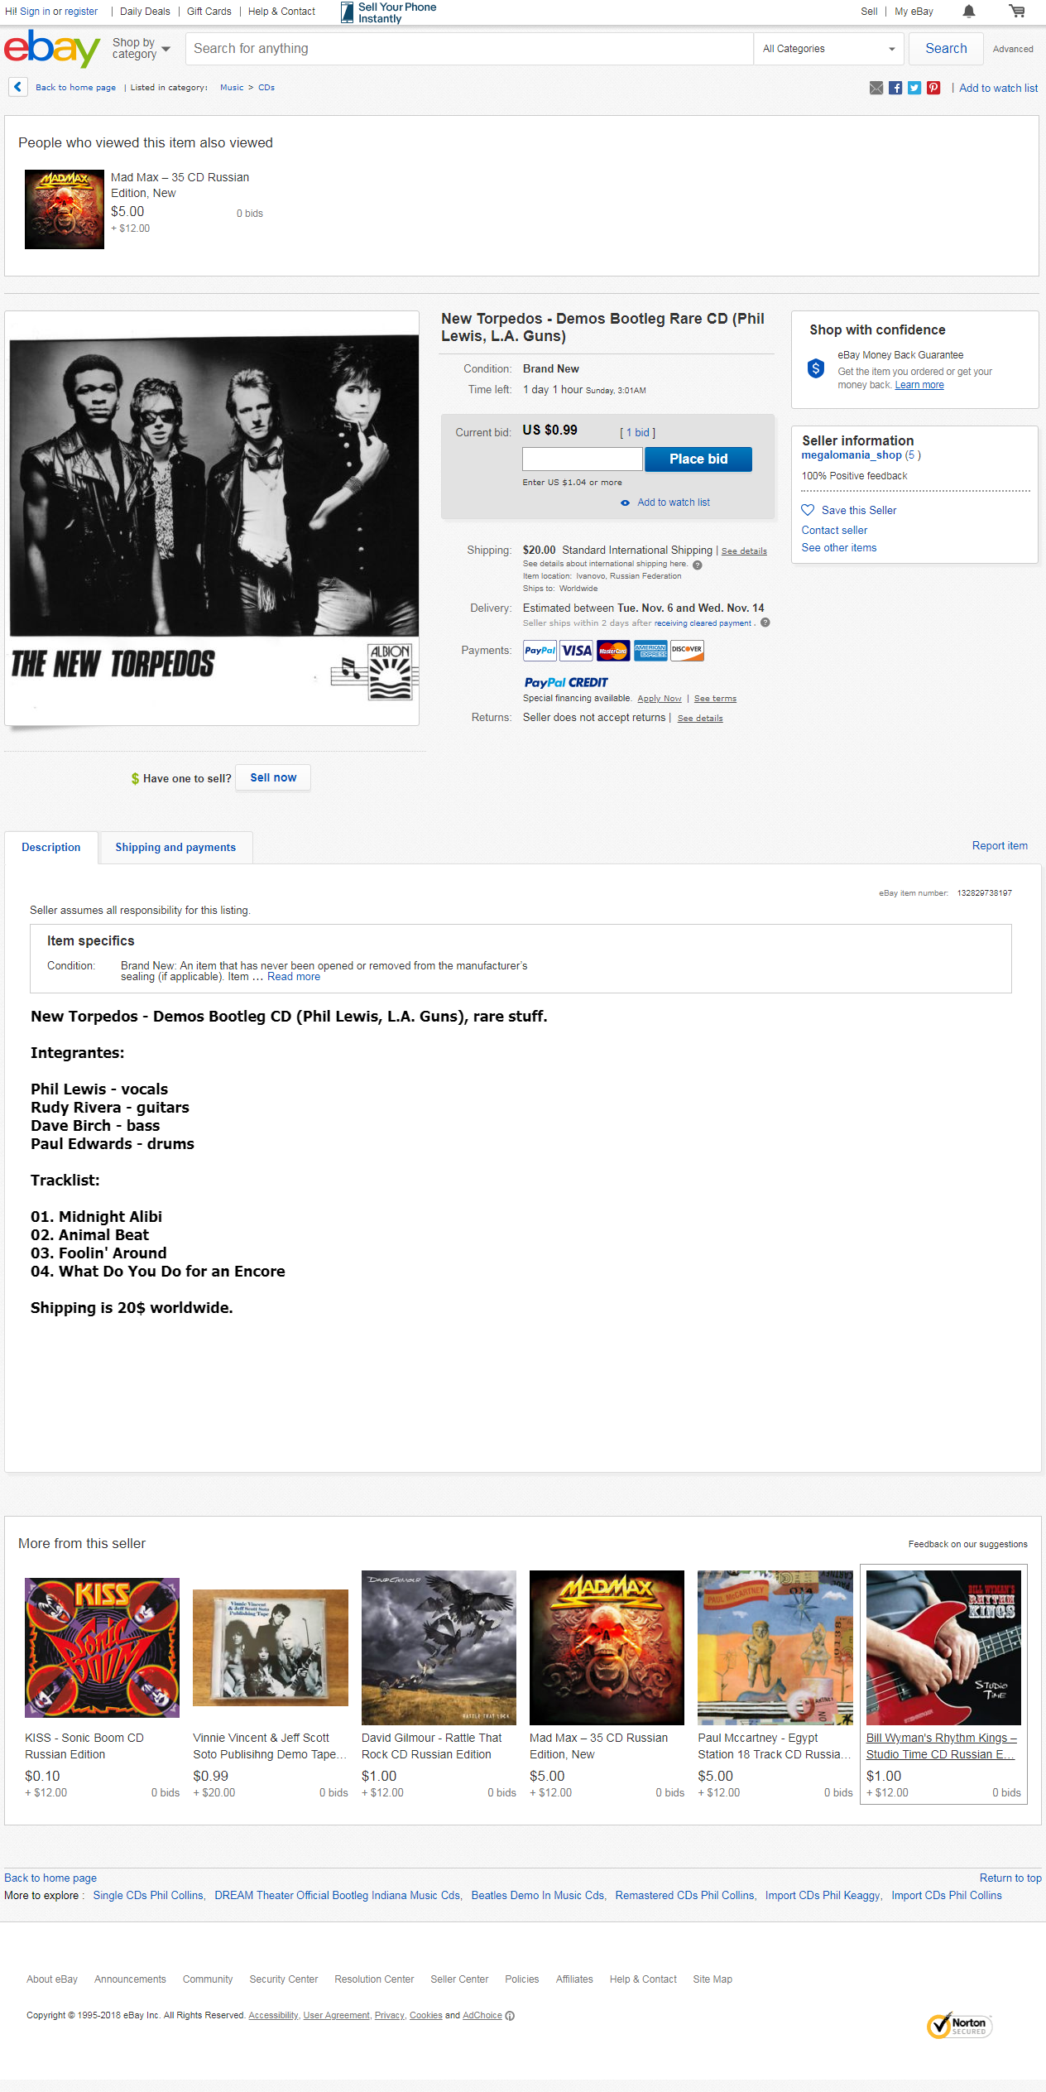This screenshot has width=1046, height=2092.
Task: Pin listing with Pinterest icon
Action: (x=933, y=88)
